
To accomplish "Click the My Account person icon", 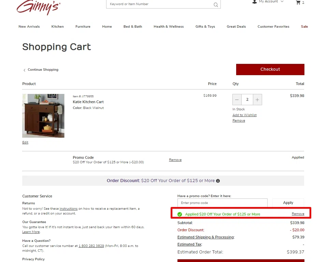I will (x=255, y=2).
